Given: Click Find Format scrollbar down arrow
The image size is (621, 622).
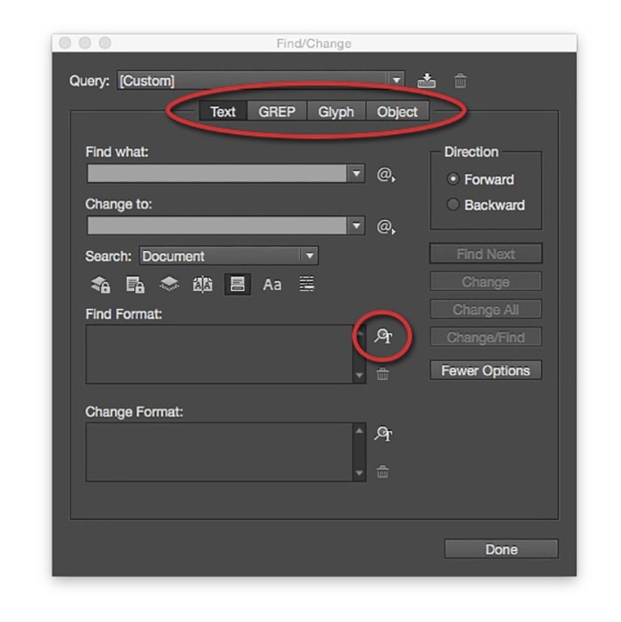Looking at the screenshot, I should click(x=359, y=375).
